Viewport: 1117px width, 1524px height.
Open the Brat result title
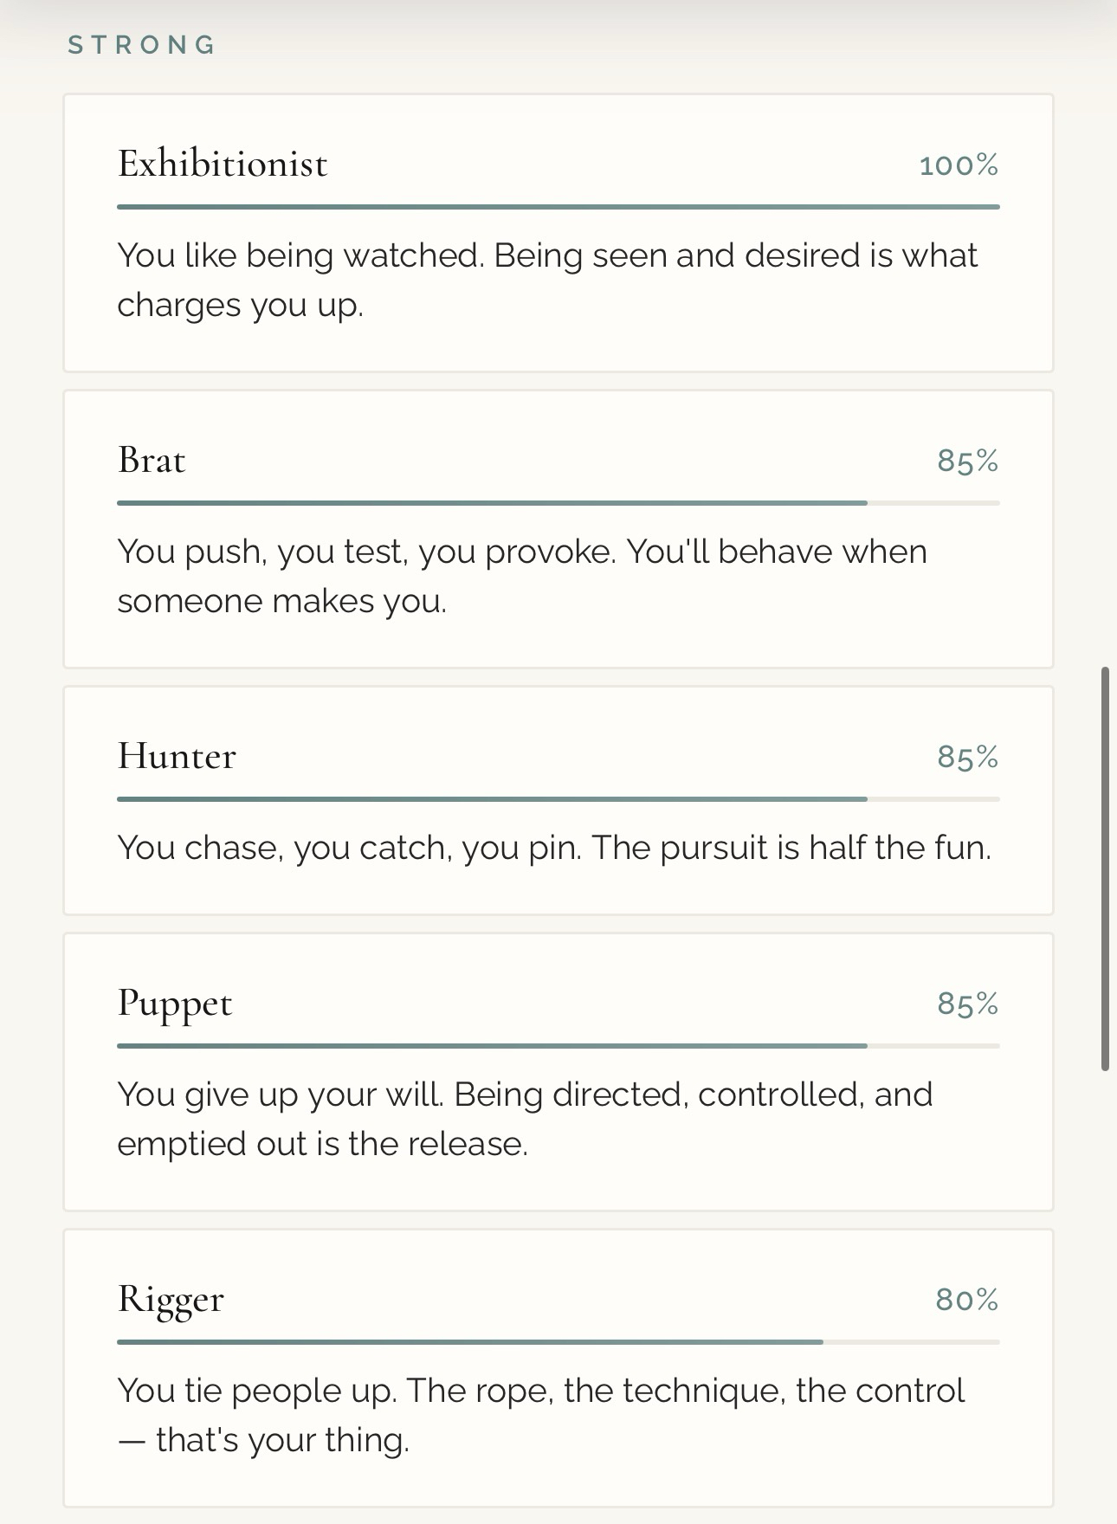tap(152, 460)
